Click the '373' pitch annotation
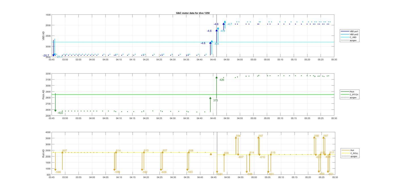Viewport: 397px width, 196px height. (216, 101)
